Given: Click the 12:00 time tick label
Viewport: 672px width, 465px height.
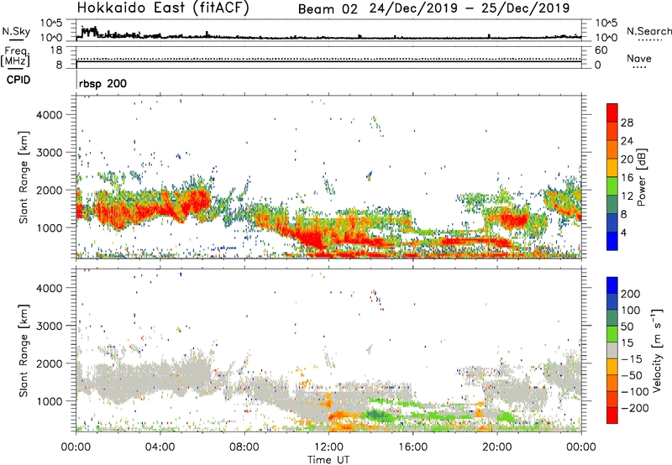Looking at the screenshot, I should click(x=328, y=447).
